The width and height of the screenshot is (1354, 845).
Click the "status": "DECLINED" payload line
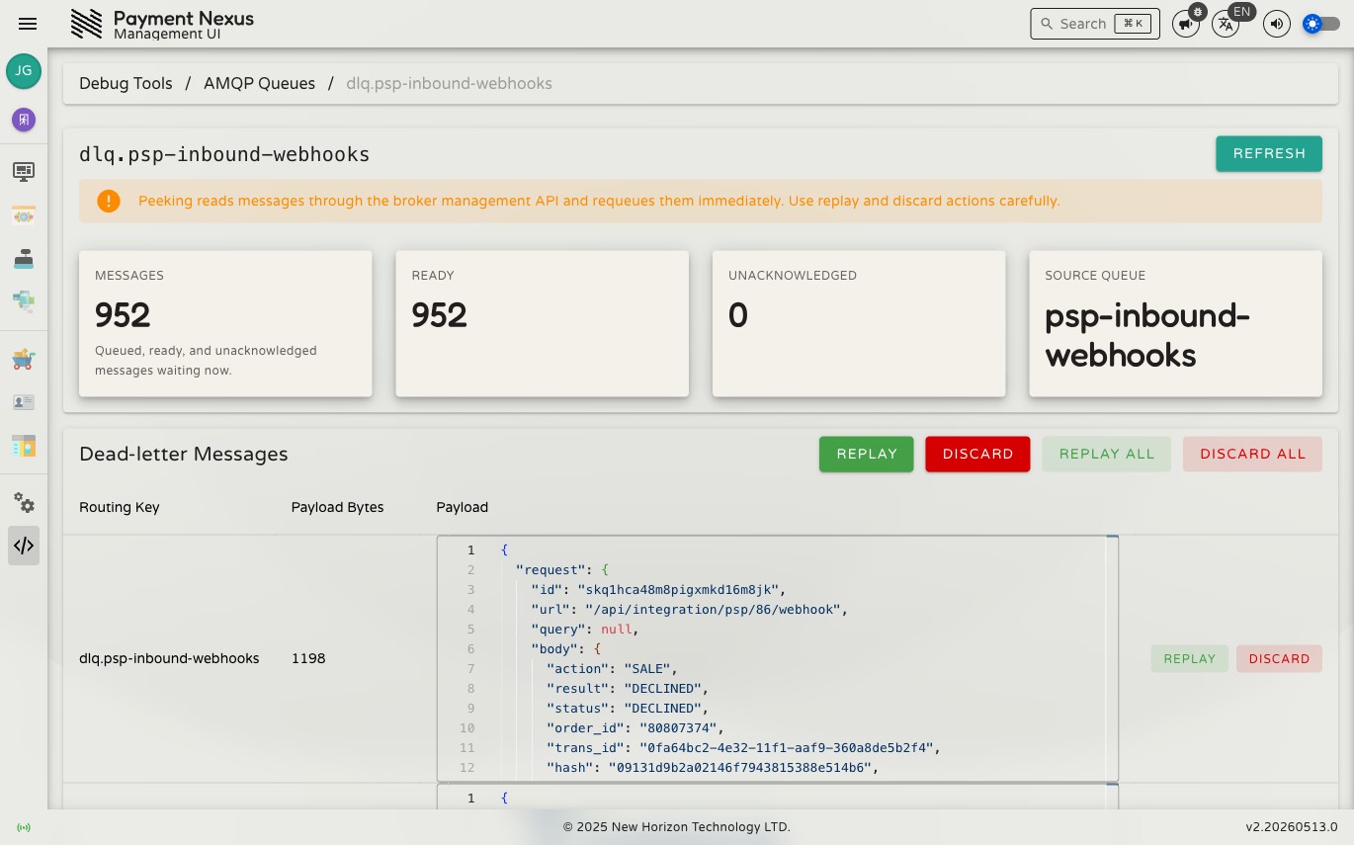628,709
